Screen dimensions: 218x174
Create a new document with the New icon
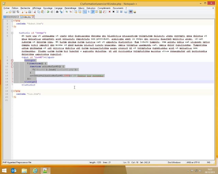coord(6,12)
